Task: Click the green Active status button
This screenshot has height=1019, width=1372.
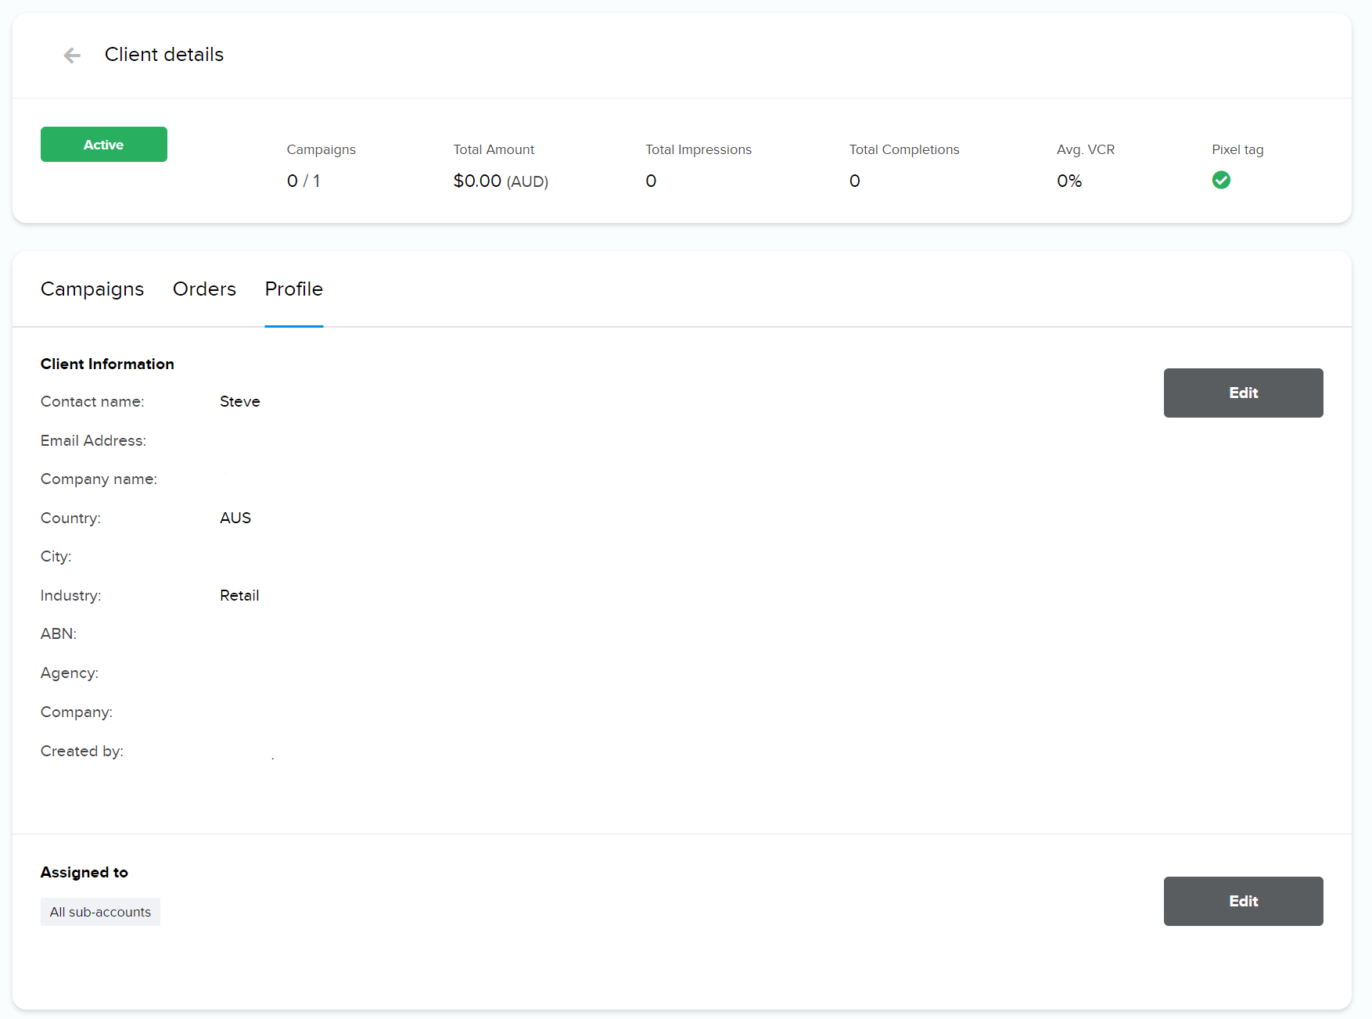Action: (104, 145)
